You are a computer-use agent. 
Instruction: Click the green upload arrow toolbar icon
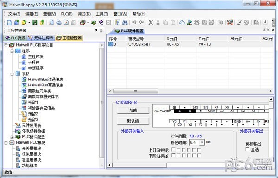pos(42,23)
